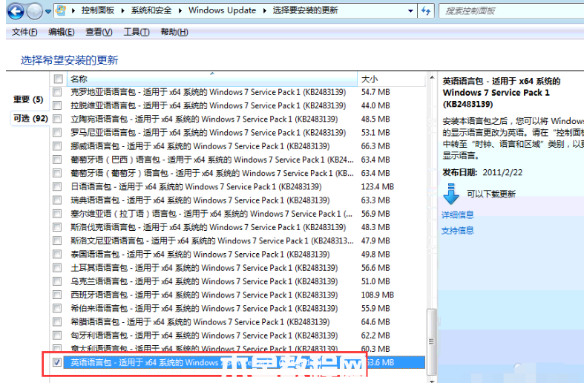Click the Windows Update breadcrumb
Image resolution: width=584 pixels, height=383 pixels.
(222, 10)
